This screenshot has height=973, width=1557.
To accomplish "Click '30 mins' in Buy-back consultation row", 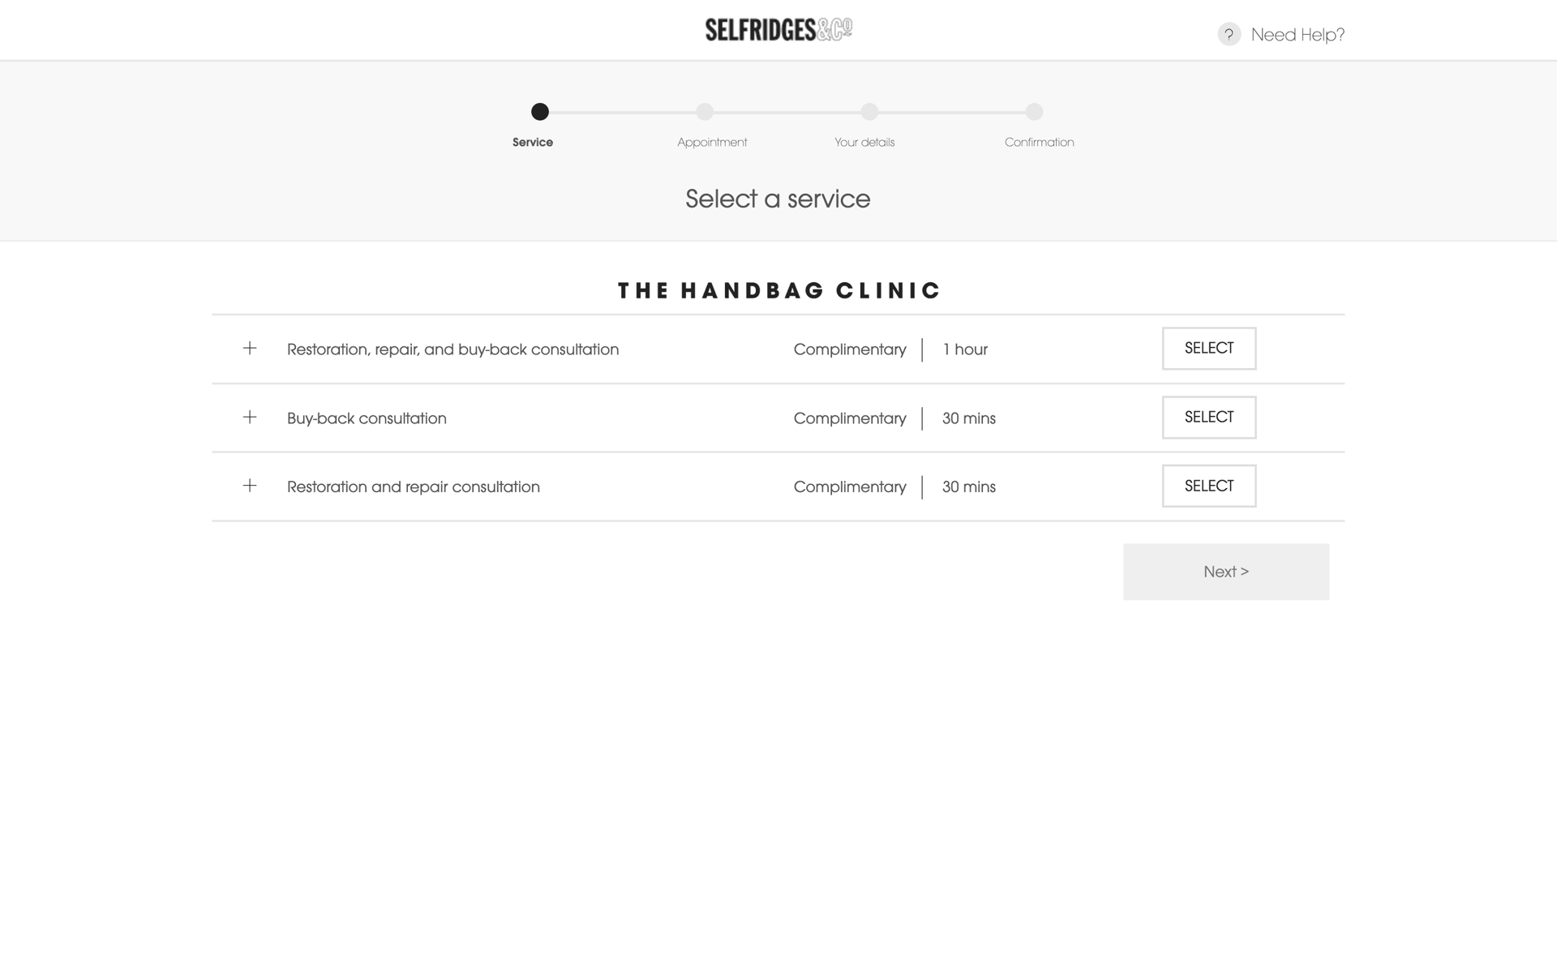I will 969,418.
